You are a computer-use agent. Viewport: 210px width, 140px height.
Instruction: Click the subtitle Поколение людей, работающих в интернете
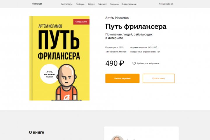(129, 36)
